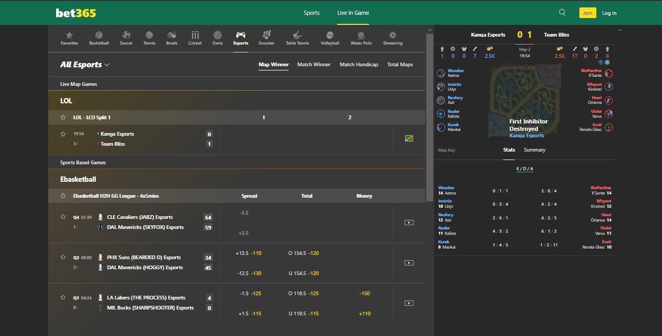Viewport: 662px width, 336px height.
Task: Click Haeri's Orianna champion portrait
Action: click(x=609, y=100)
